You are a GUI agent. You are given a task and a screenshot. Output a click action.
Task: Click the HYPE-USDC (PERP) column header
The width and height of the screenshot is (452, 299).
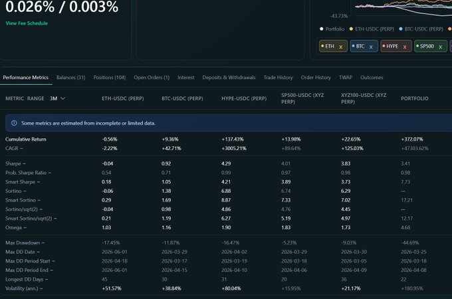tap(244, 98)
